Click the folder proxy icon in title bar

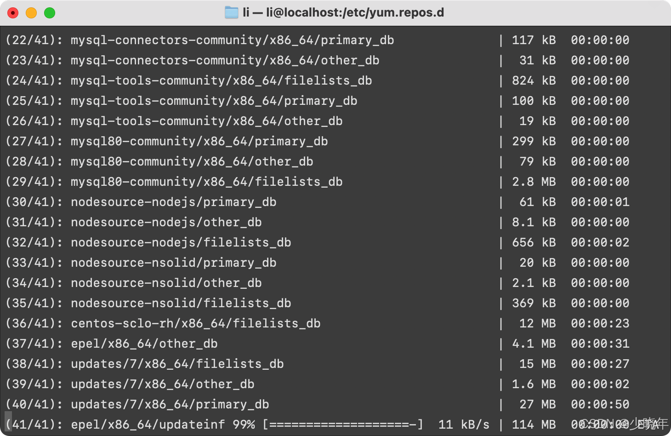click(x=231, y=12)
